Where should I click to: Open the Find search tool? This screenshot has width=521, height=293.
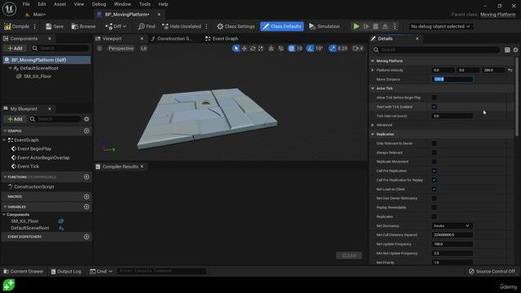click(147, 26)
